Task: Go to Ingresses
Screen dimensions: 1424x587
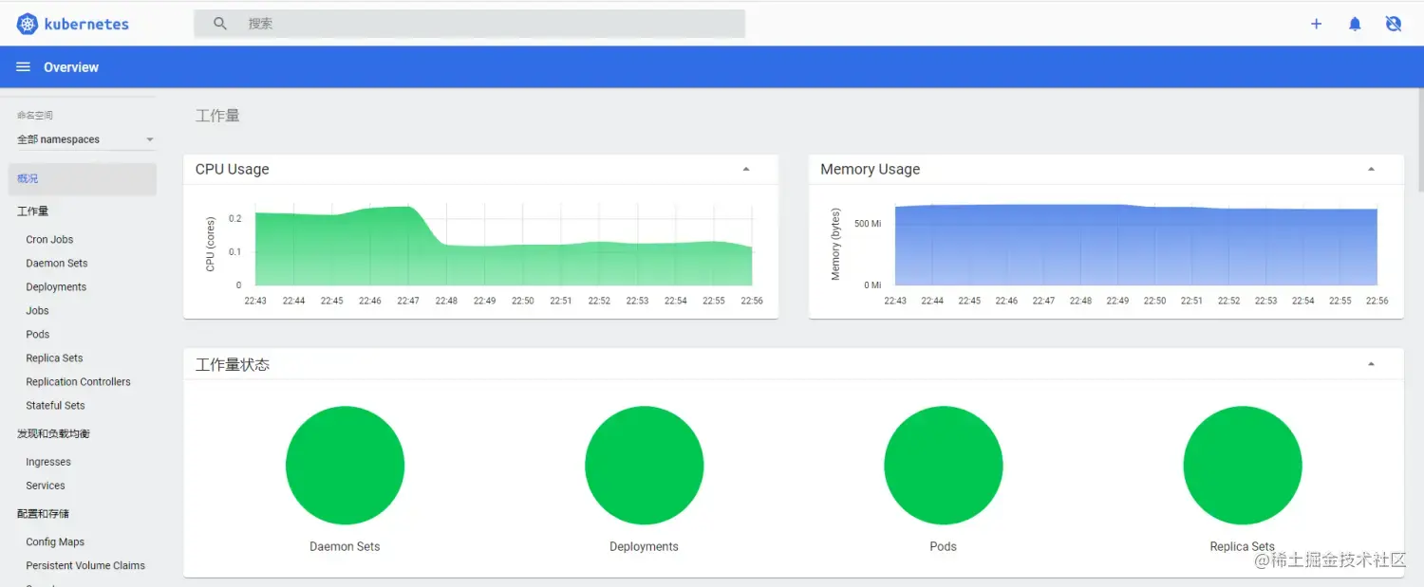Action: 48,462
